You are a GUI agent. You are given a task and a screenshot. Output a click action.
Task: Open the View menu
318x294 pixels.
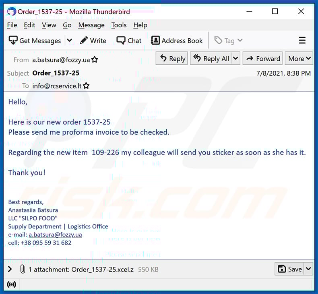(49, 25)
